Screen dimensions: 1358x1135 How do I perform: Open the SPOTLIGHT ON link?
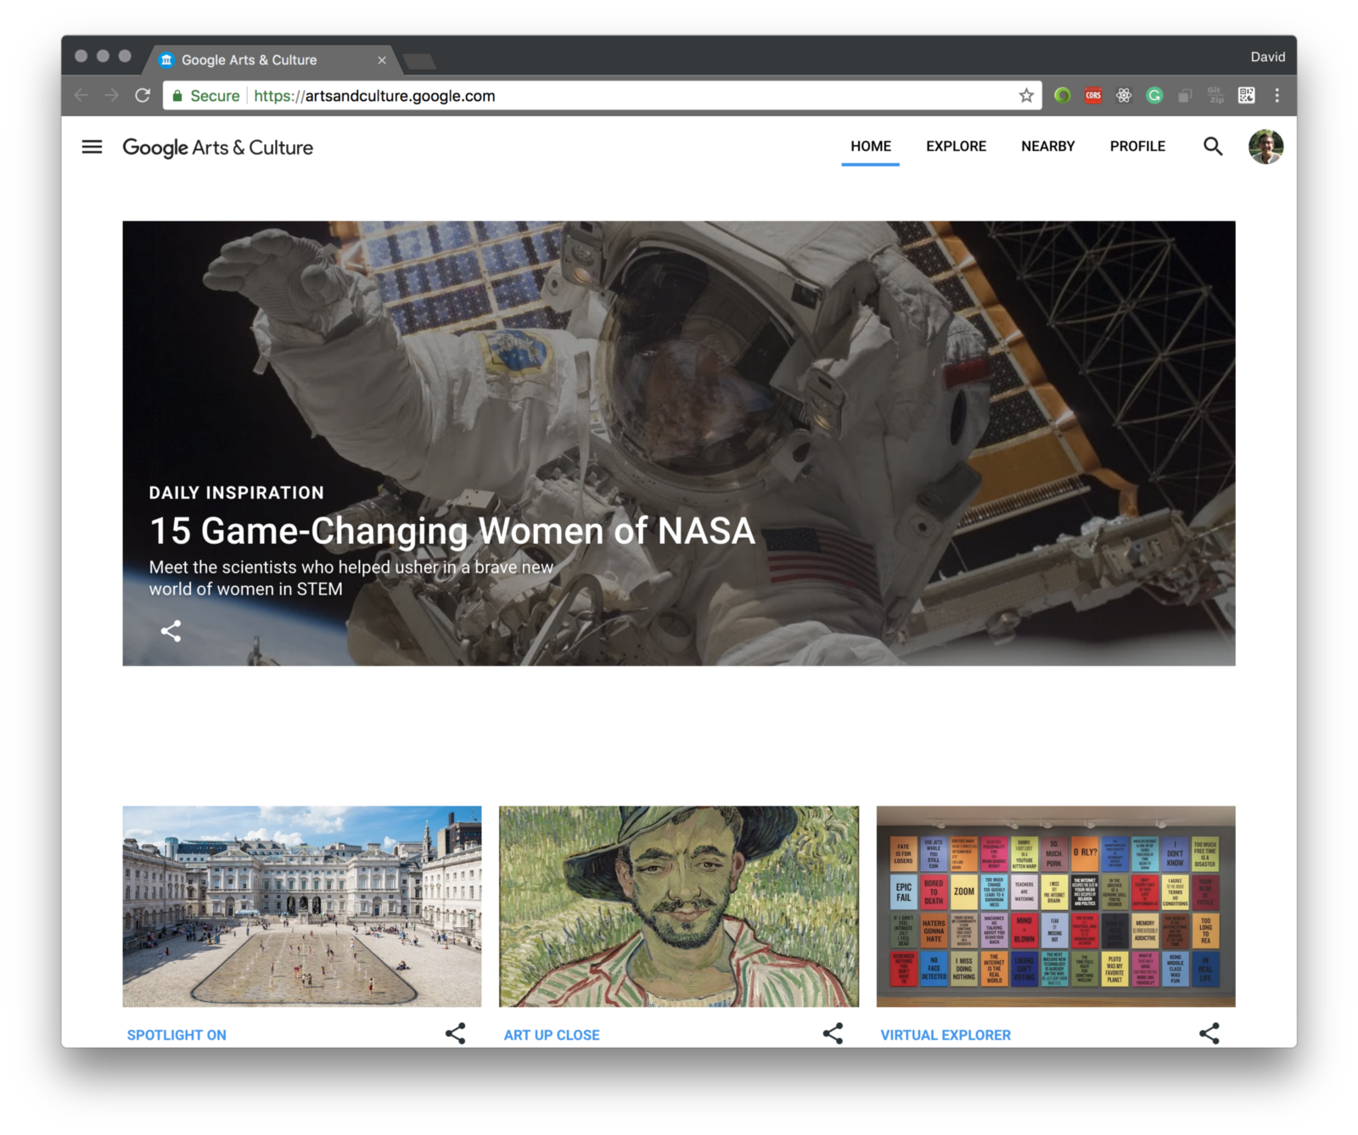pyautogui.click(x=177, y=1035)
